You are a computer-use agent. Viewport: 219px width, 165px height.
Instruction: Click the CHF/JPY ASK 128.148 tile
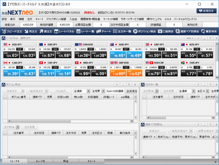pos(63,73)
